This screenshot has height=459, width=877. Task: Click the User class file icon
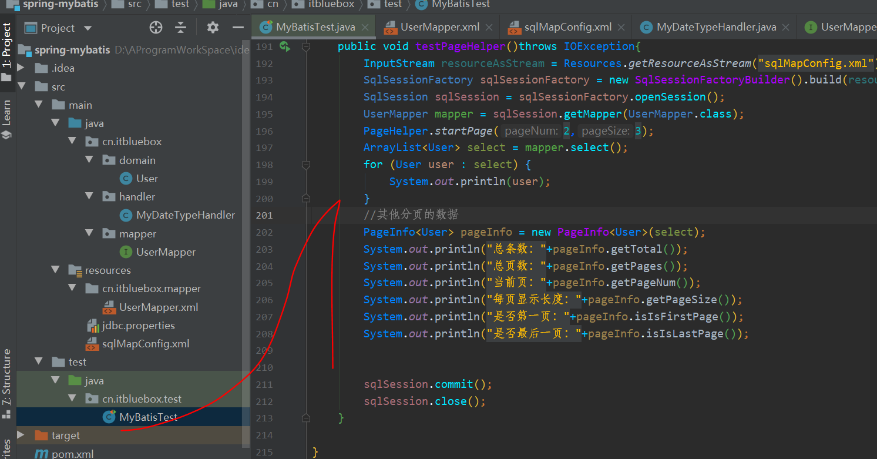pyautogui.click(x=126, y=179)
